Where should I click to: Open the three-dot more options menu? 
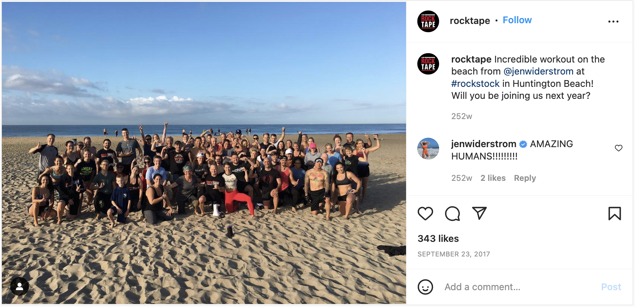(x=613, y=22)
